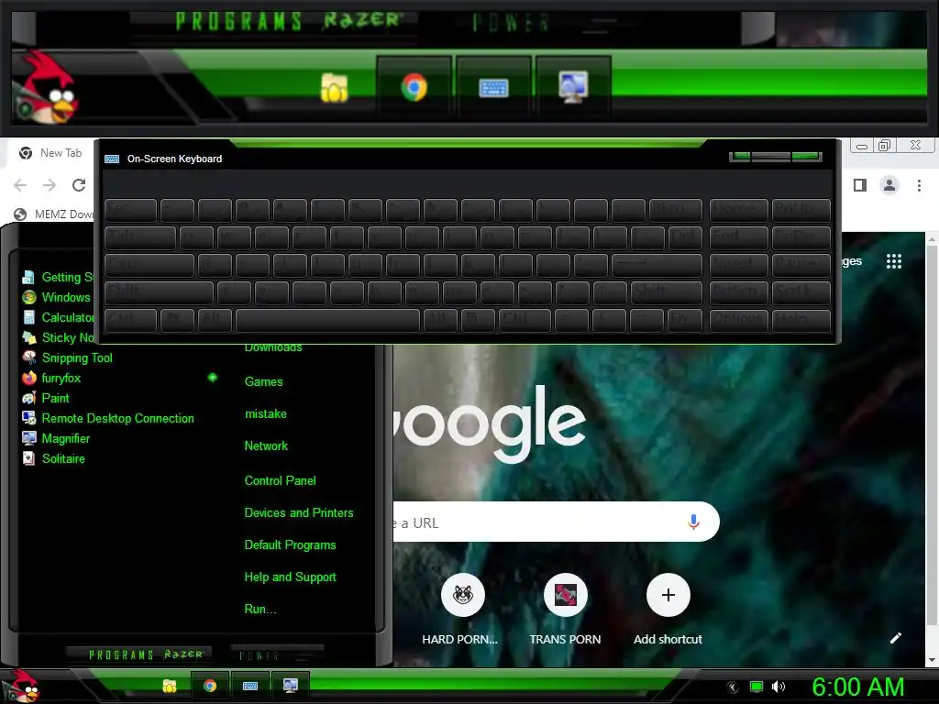The height and width of the screenshot is (704, 939).
Task: Focus the Google search box
Action: 556,522
